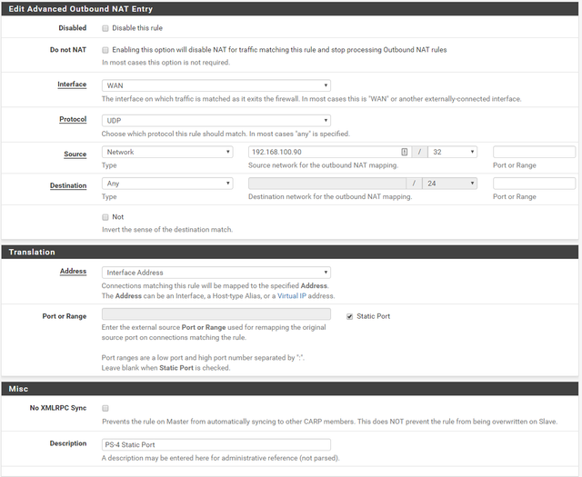The width and height of the screenshot is (582, 477).
Task: Click the disabled destination network address field
Action: pyautogui.click(x=327, y=184)
